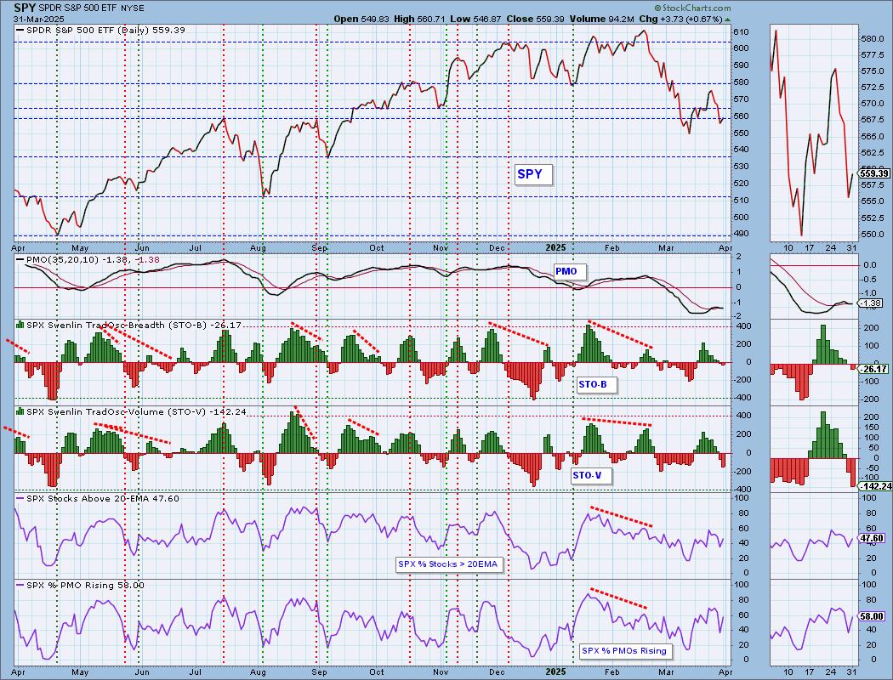The image size is (893, 680).
Task: Click the Nov label on top time axis
Action: pyautogui.click(x=441, y=248)
